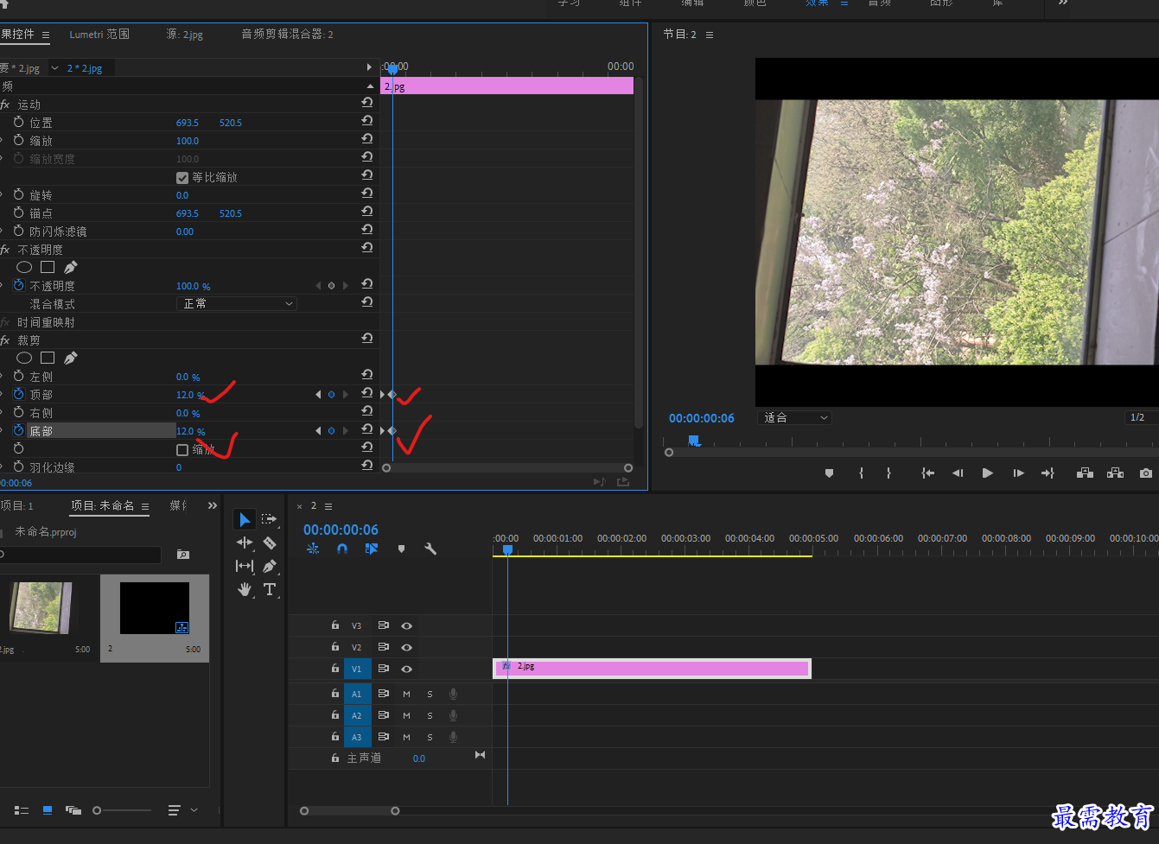Toggle lock on V1 track

(x=335, y=669)
